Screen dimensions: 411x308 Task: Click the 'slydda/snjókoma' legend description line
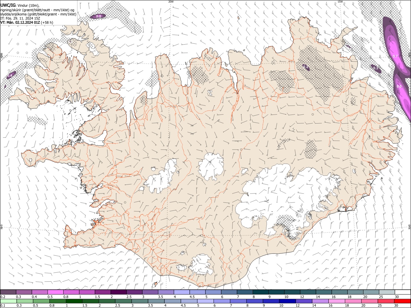click(38, 14)
